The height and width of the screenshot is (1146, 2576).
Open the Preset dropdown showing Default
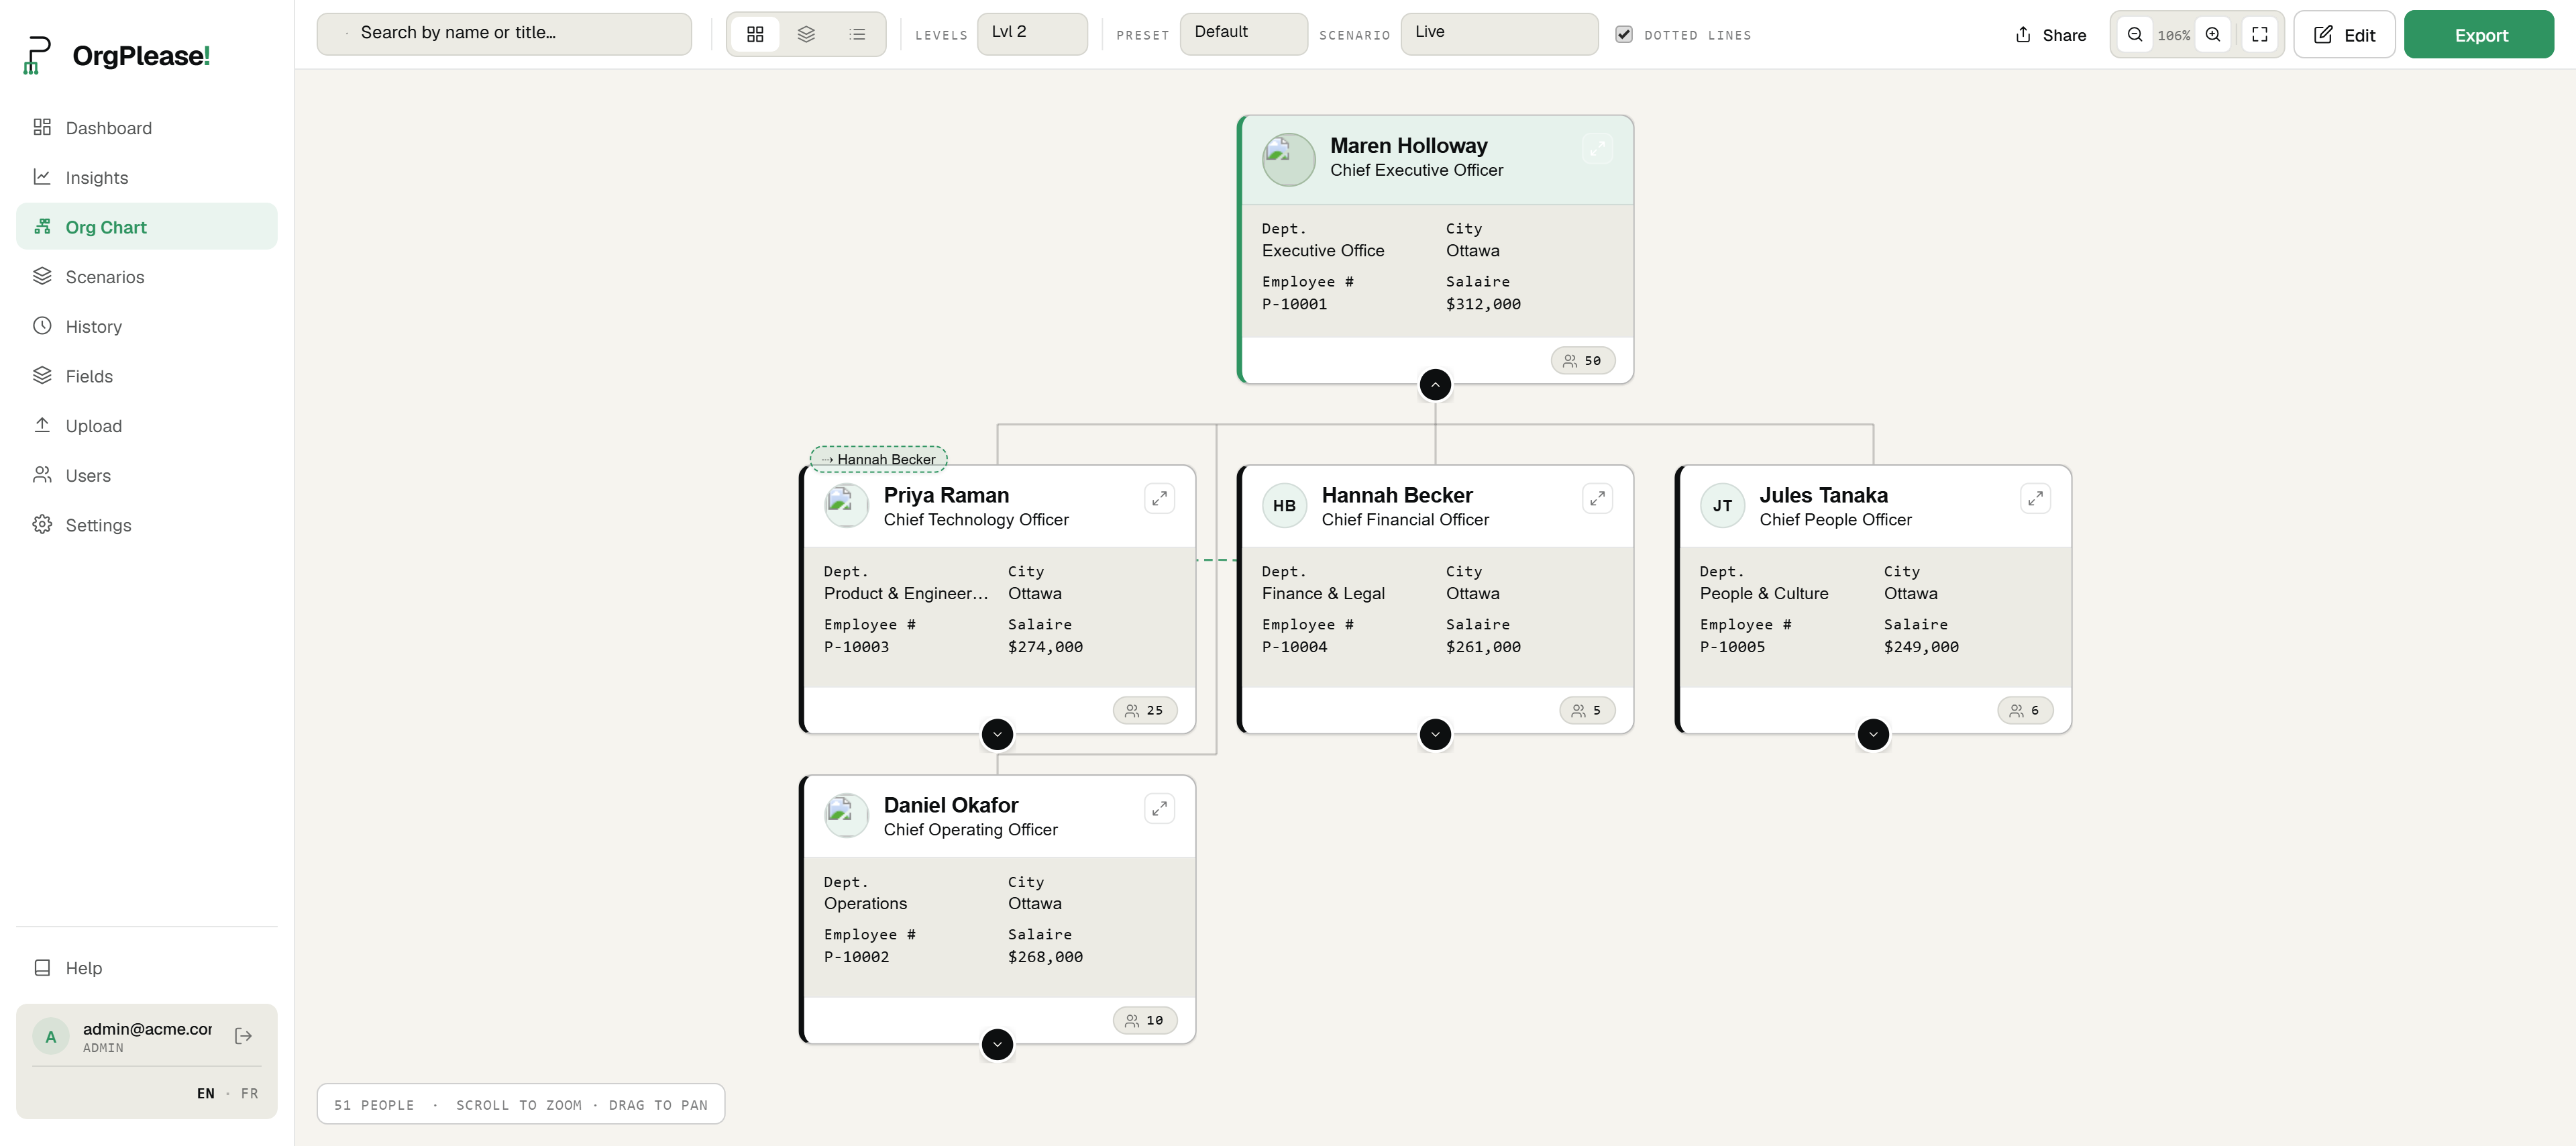click(x=1243, y=34)
